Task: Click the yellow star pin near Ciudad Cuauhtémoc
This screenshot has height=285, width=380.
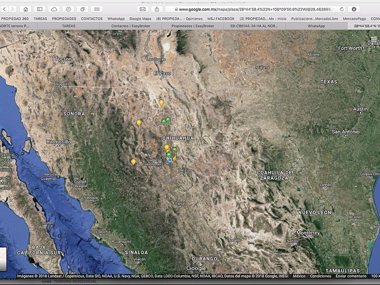Action: point(133,161)
